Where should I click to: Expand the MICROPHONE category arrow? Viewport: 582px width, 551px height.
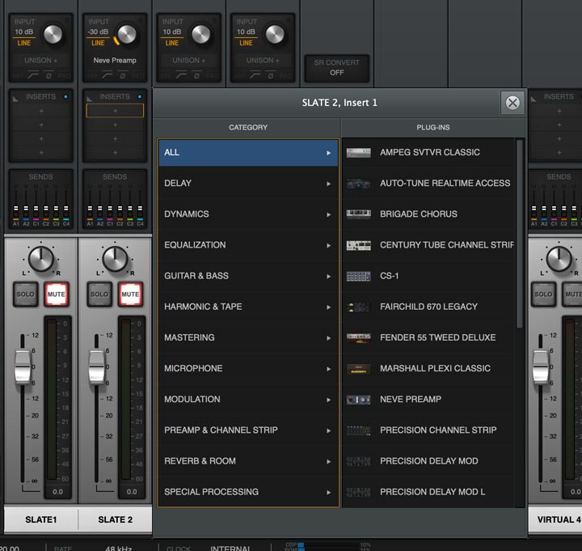pos(328,369)
